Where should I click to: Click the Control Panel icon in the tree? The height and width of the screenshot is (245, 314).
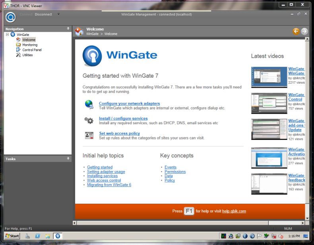18,49
